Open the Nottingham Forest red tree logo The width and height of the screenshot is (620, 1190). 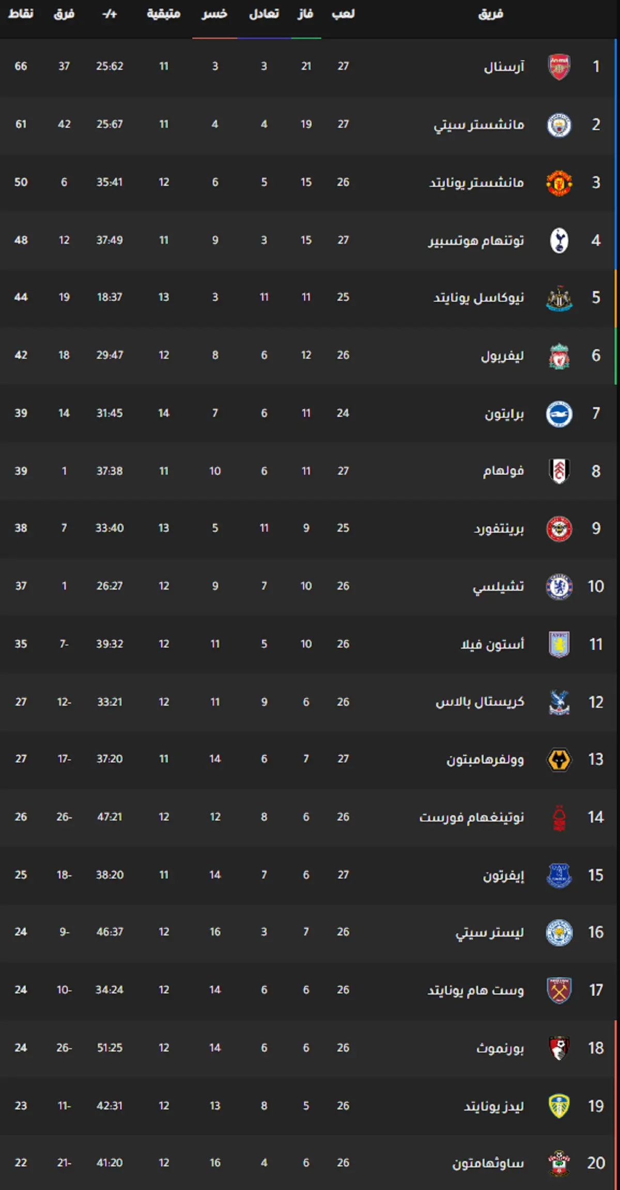coord(559,818)
